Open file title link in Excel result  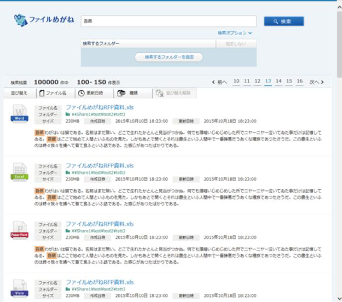point(99,166)
